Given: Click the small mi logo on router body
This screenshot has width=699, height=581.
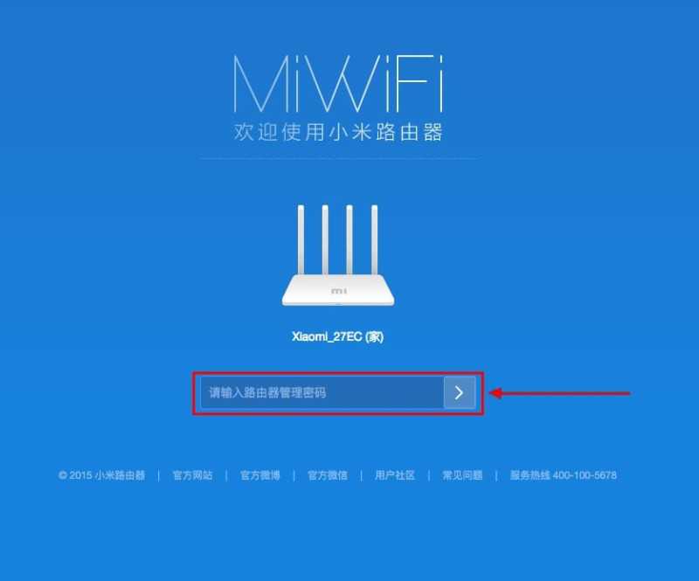Looking at the screenshot, I should 338,291.
